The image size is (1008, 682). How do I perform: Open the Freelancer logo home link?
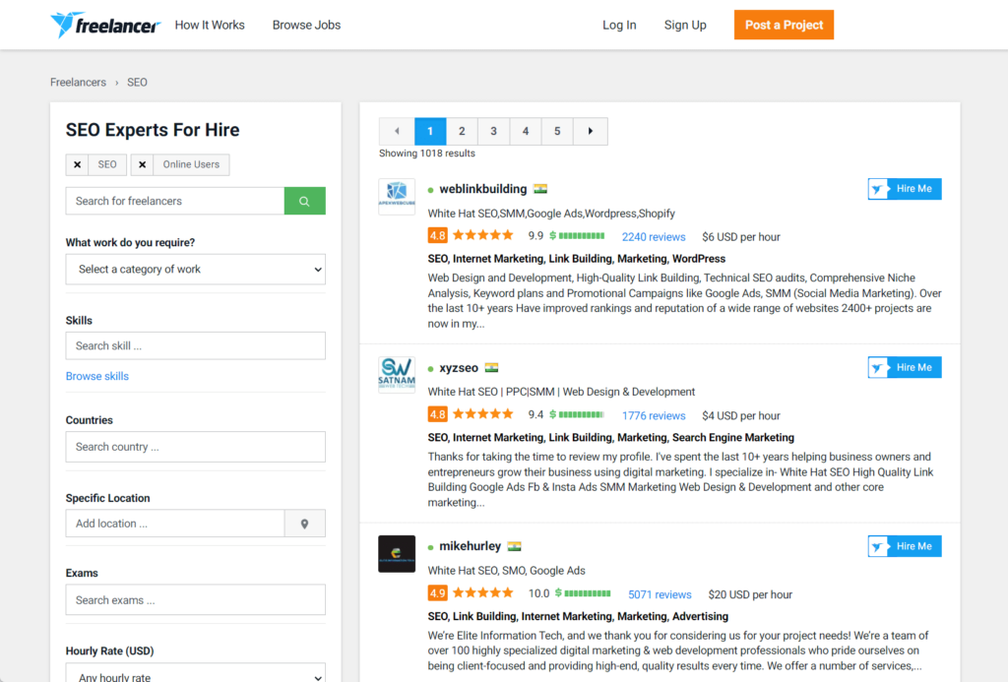pos(104,25)
